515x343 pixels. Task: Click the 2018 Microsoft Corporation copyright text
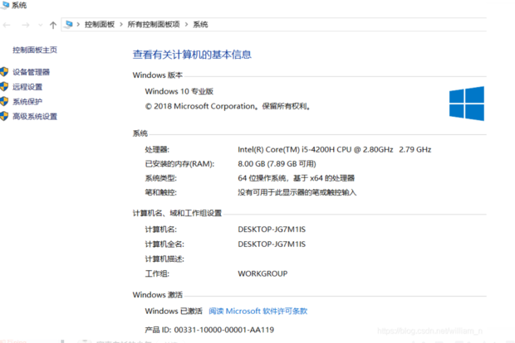tap(228, 106)
